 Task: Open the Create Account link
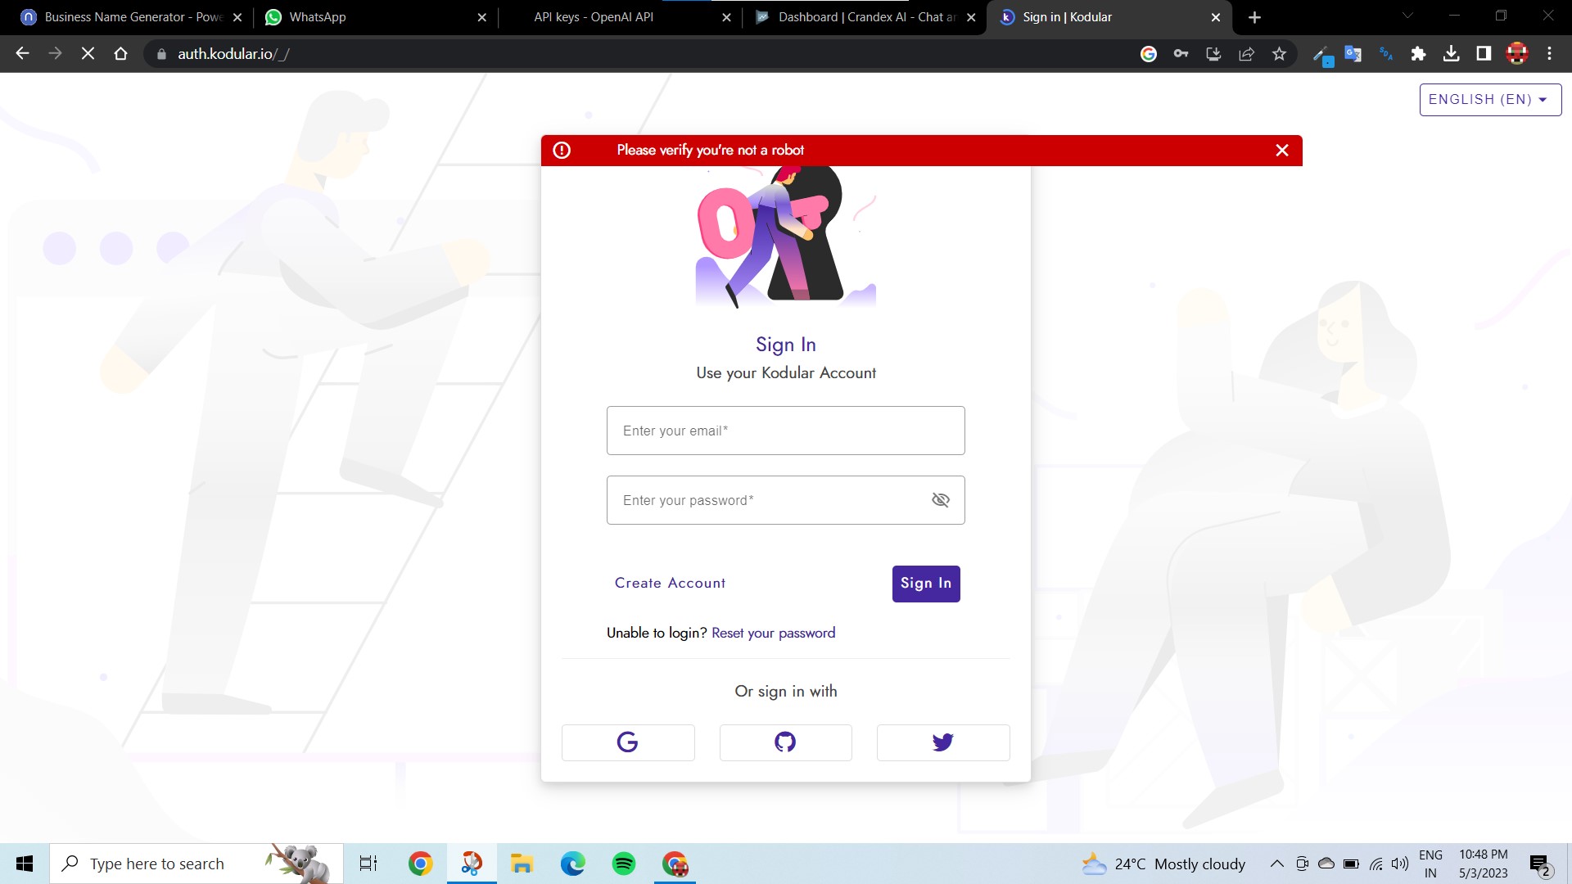(x=670, y=584)
